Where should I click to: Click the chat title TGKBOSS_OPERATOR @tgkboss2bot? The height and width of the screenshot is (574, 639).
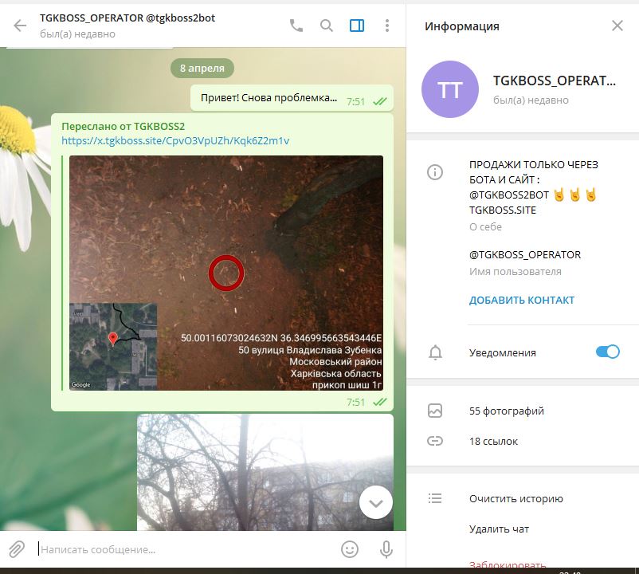click(127, 18)
